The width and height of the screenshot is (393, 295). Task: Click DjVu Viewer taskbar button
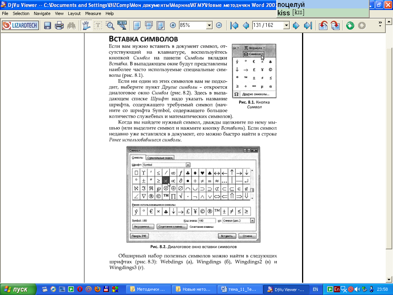click(x=286, y=289)
